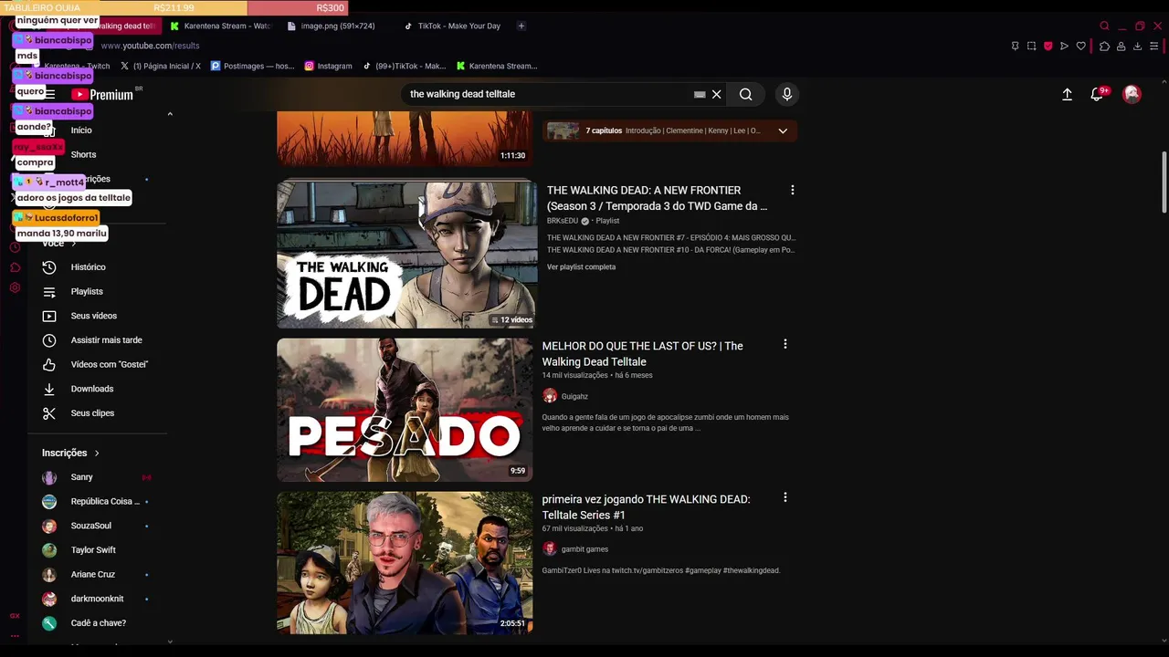Open primeira vez jogando THE WALKING DEAD title

tap(646, 506)
